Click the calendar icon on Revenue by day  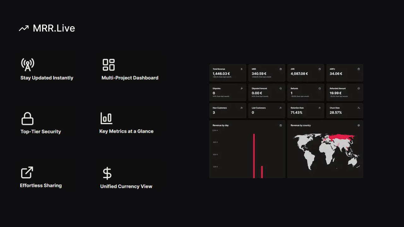[281, 125]
